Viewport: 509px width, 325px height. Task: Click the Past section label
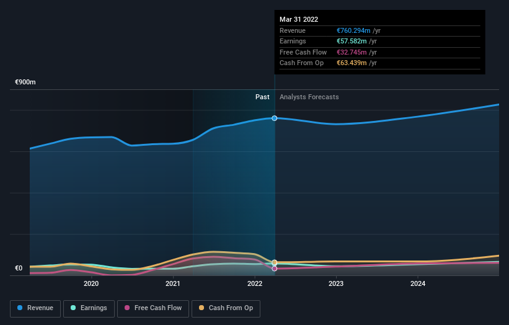(262, 97)
